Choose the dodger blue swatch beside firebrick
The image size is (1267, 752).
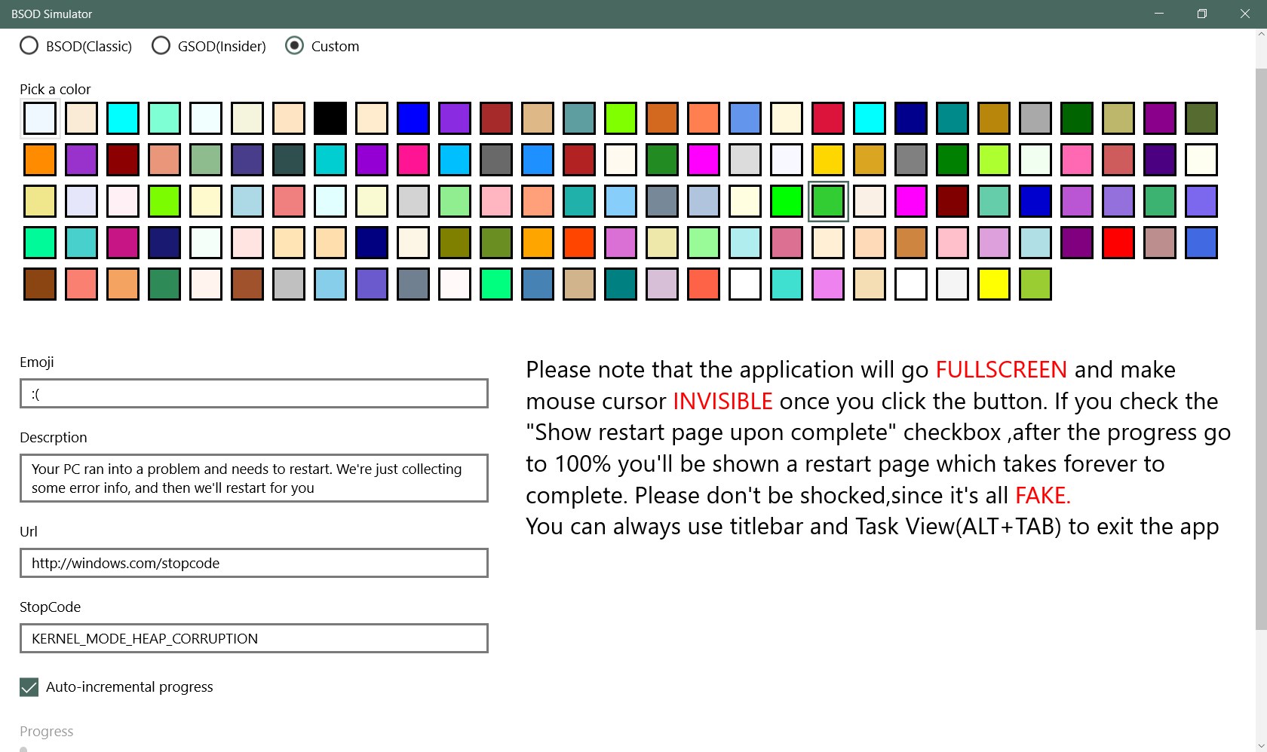point(538,160)
